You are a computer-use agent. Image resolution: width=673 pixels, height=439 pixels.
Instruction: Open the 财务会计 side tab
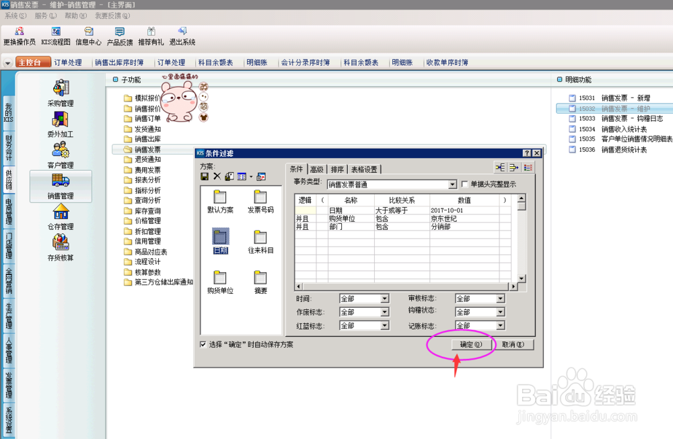9,147
